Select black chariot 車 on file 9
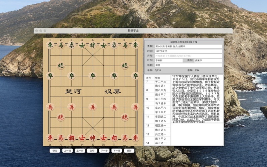 click(136, 45)
